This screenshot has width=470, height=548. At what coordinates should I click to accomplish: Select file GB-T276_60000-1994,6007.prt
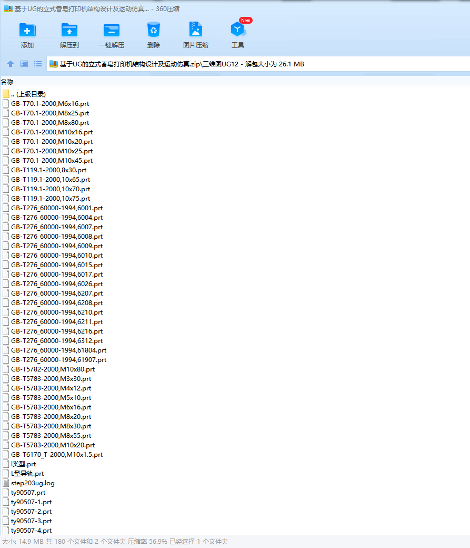click(x=57, y=227)
